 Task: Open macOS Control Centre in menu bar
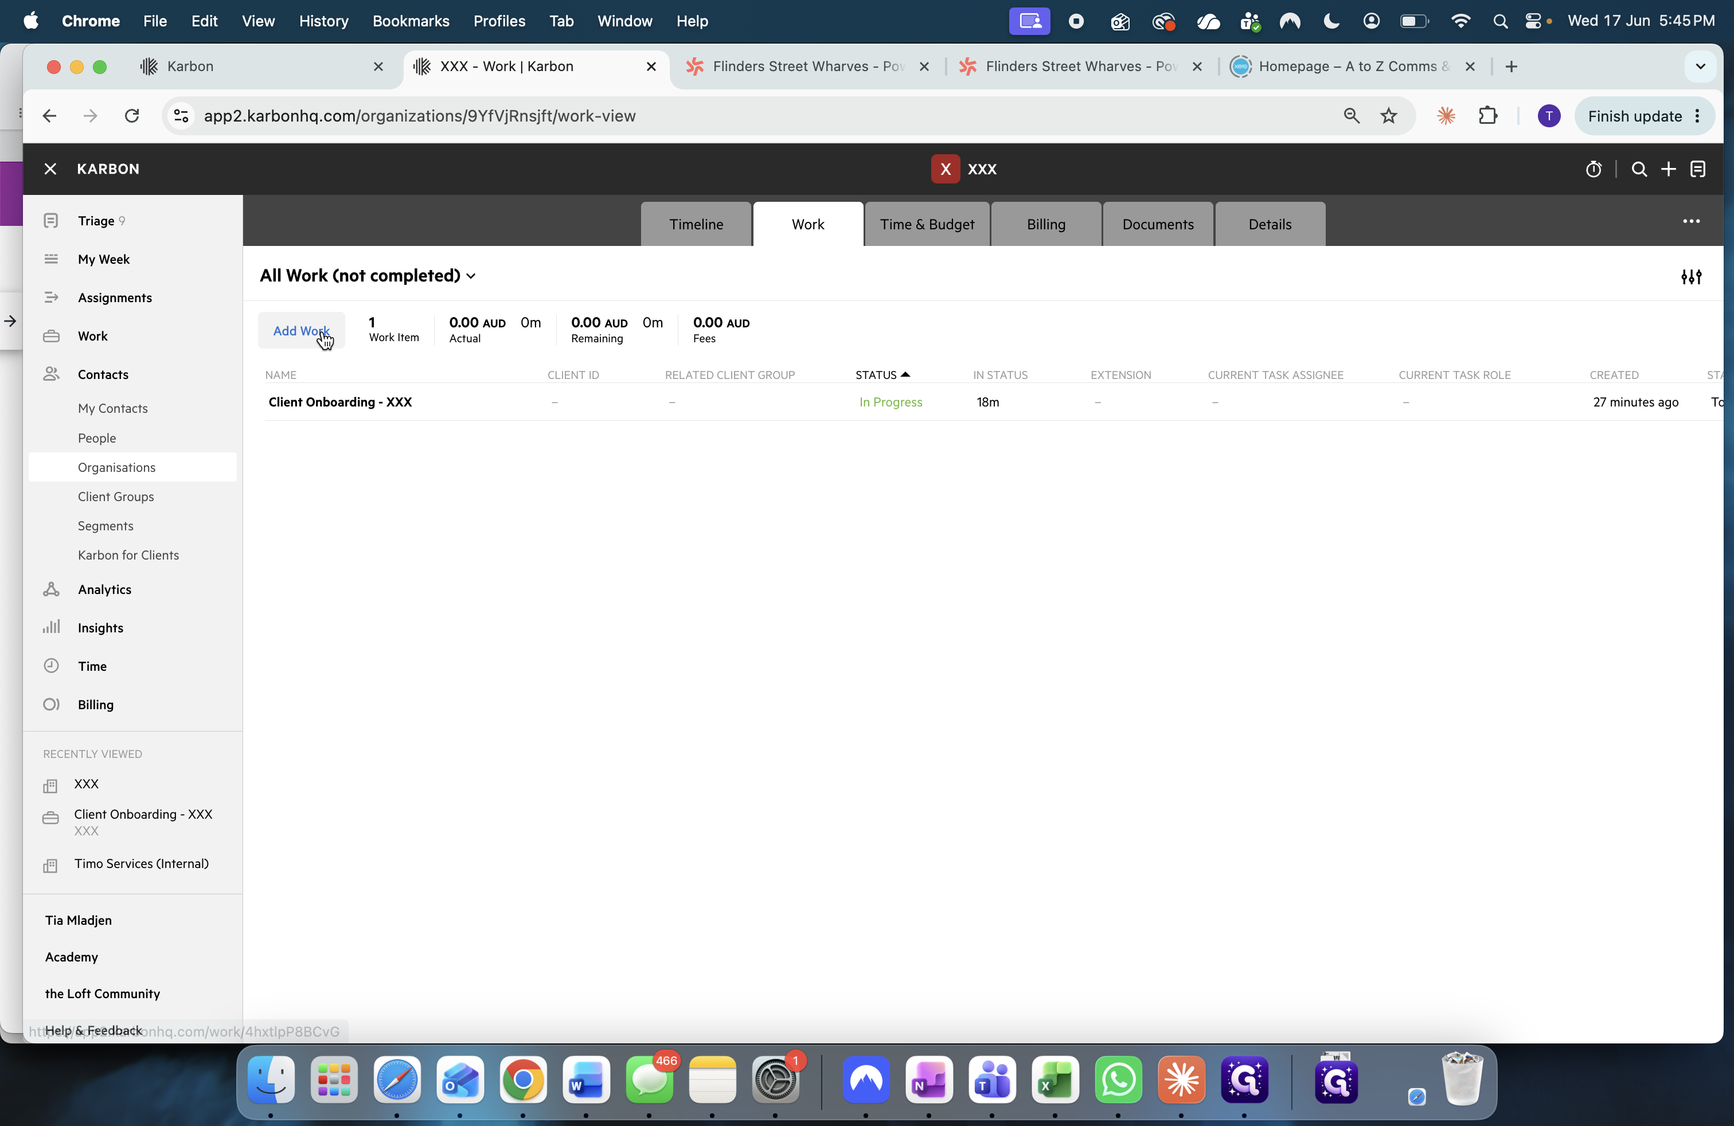(1534, 21)
